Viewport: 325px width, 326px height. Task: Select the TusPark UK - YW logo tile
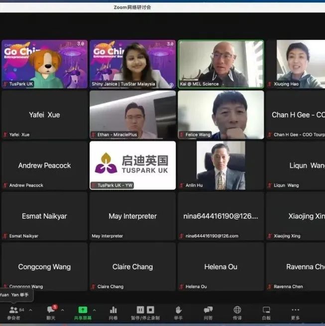pyautogui.click(x=132, y=165)
